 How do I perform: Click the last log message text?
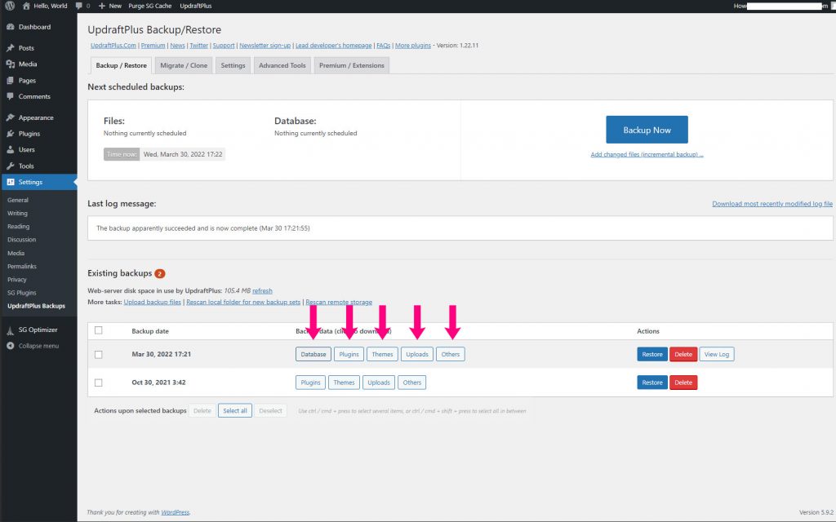(x=202, y=228)
